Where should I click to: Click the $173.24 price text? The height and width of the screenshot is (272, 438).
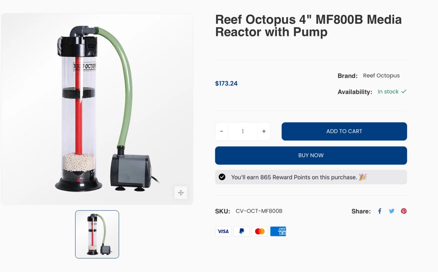coord(226,83)
